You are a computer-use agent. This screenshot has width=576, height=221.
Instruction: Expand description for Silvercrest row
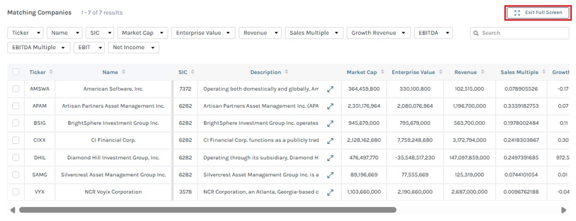click(x=330, y=175)
